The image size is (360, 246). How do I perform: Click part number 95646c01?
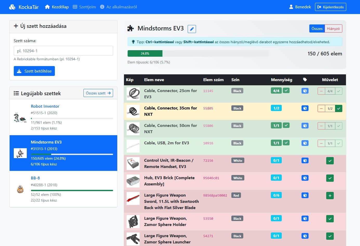(x=211, y=178)
